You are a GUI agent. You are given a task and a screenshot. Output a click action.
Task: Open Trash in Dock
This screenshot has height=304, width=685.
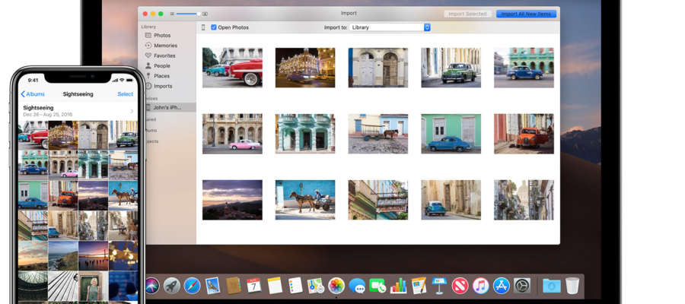(x=572, y=286)
